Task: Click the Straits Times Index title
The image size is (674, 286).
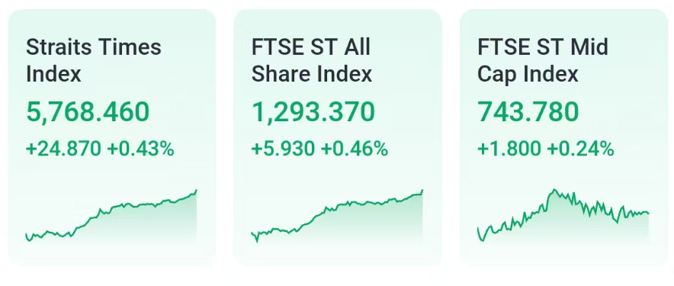Action: (x=93, y=61)
